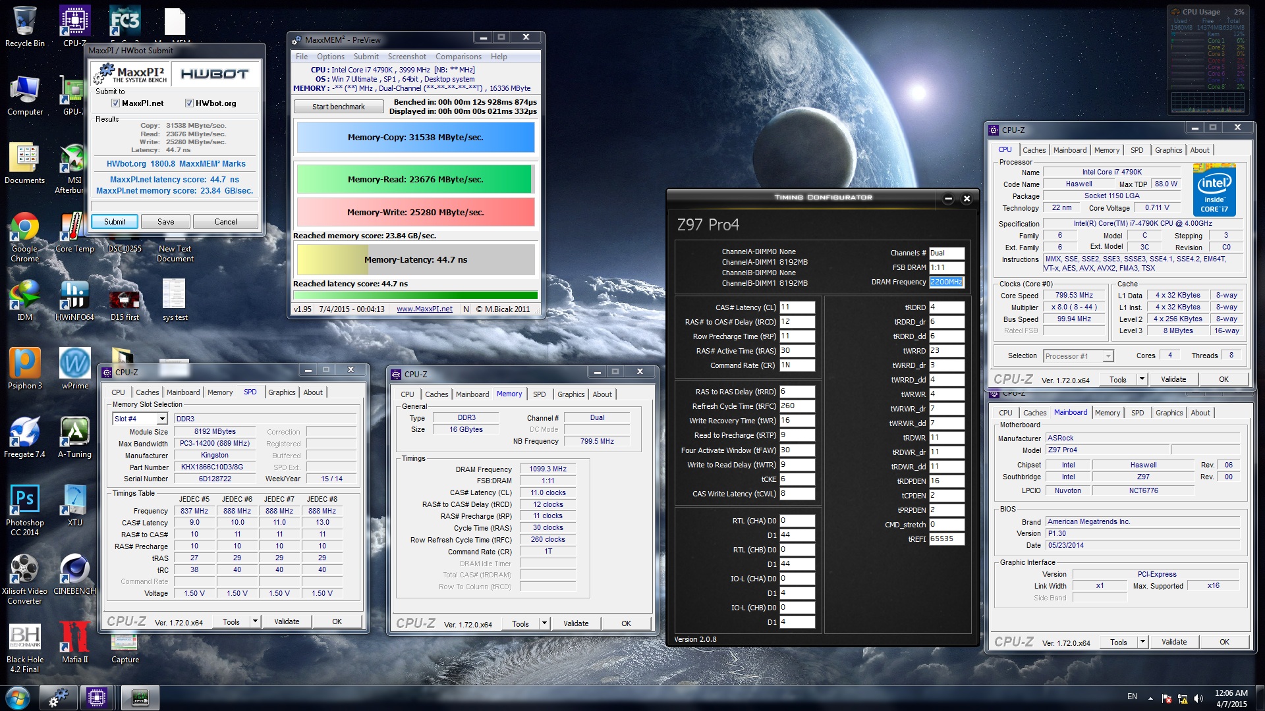This screenshot has width=1265, height=711.
Task: Click the Windows Start orb
Action: coord(18,698)
